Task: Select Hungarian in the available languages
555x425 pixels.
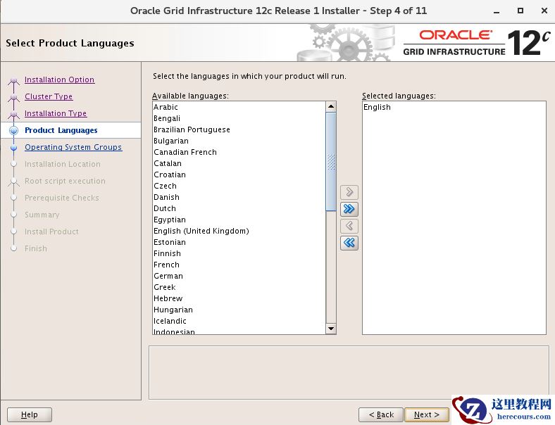Action: [x=239, y=310]
